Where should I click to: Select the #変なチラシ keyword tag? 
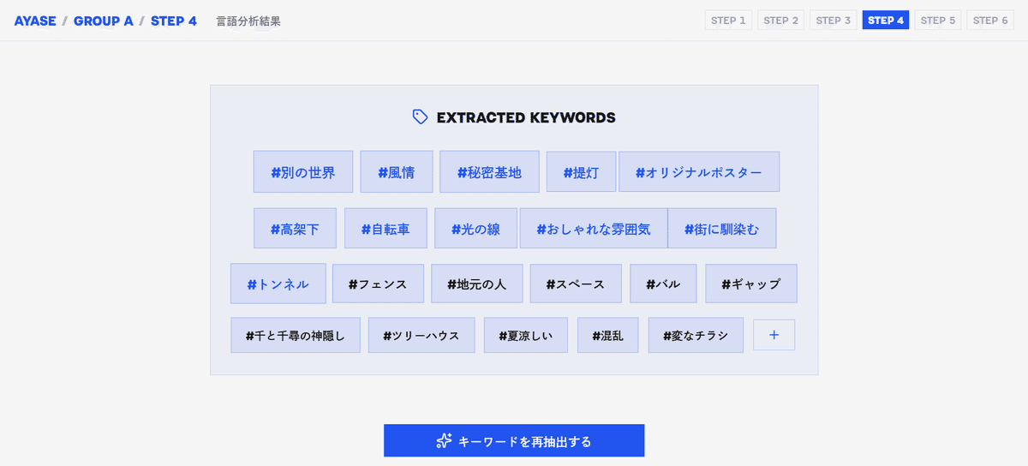pos(696,335)
